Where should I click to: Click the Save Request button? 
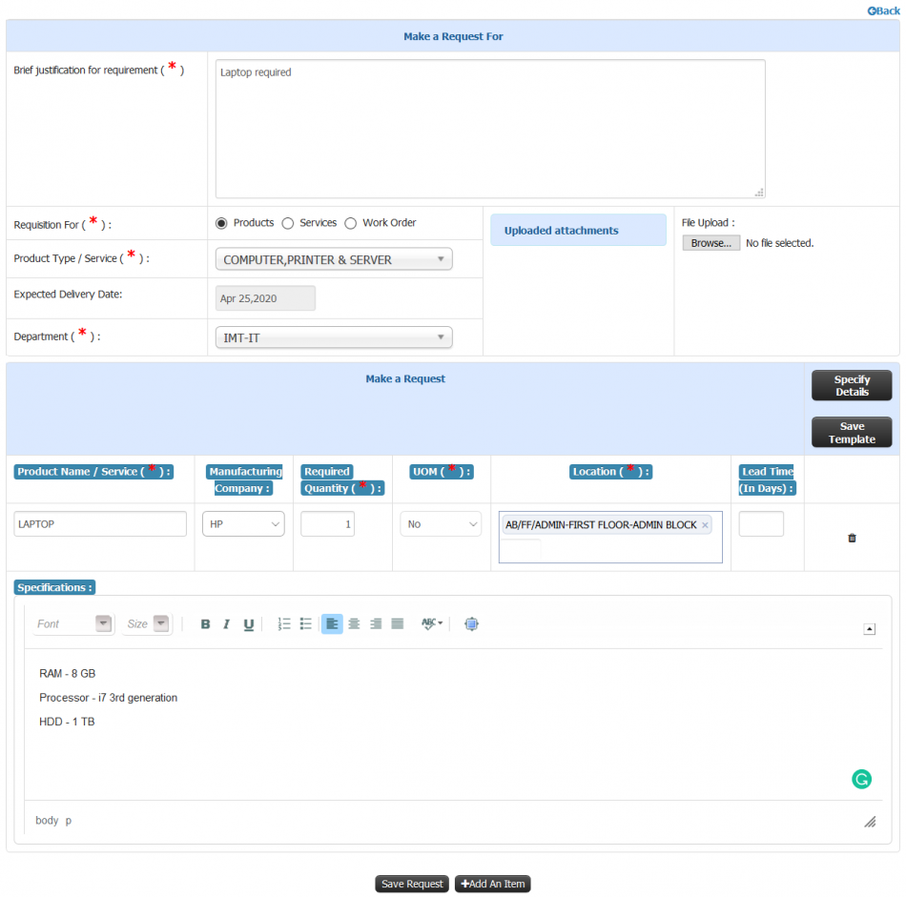(x=412, y=884)
